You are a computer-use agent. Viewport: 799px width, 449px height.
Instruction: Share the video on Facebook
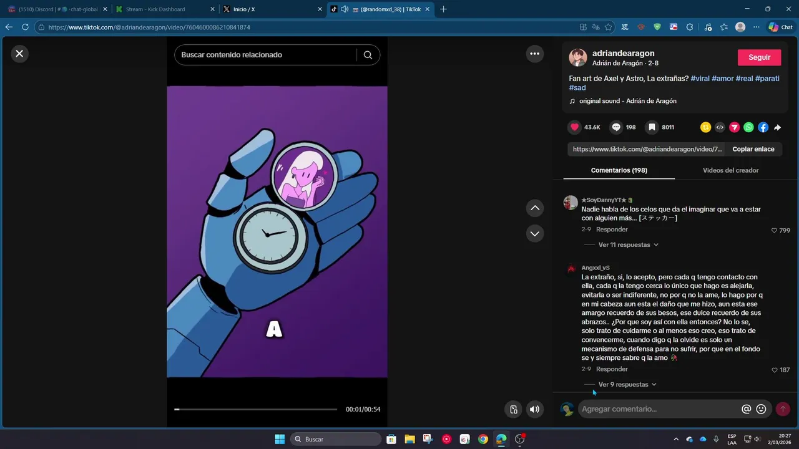763,127
